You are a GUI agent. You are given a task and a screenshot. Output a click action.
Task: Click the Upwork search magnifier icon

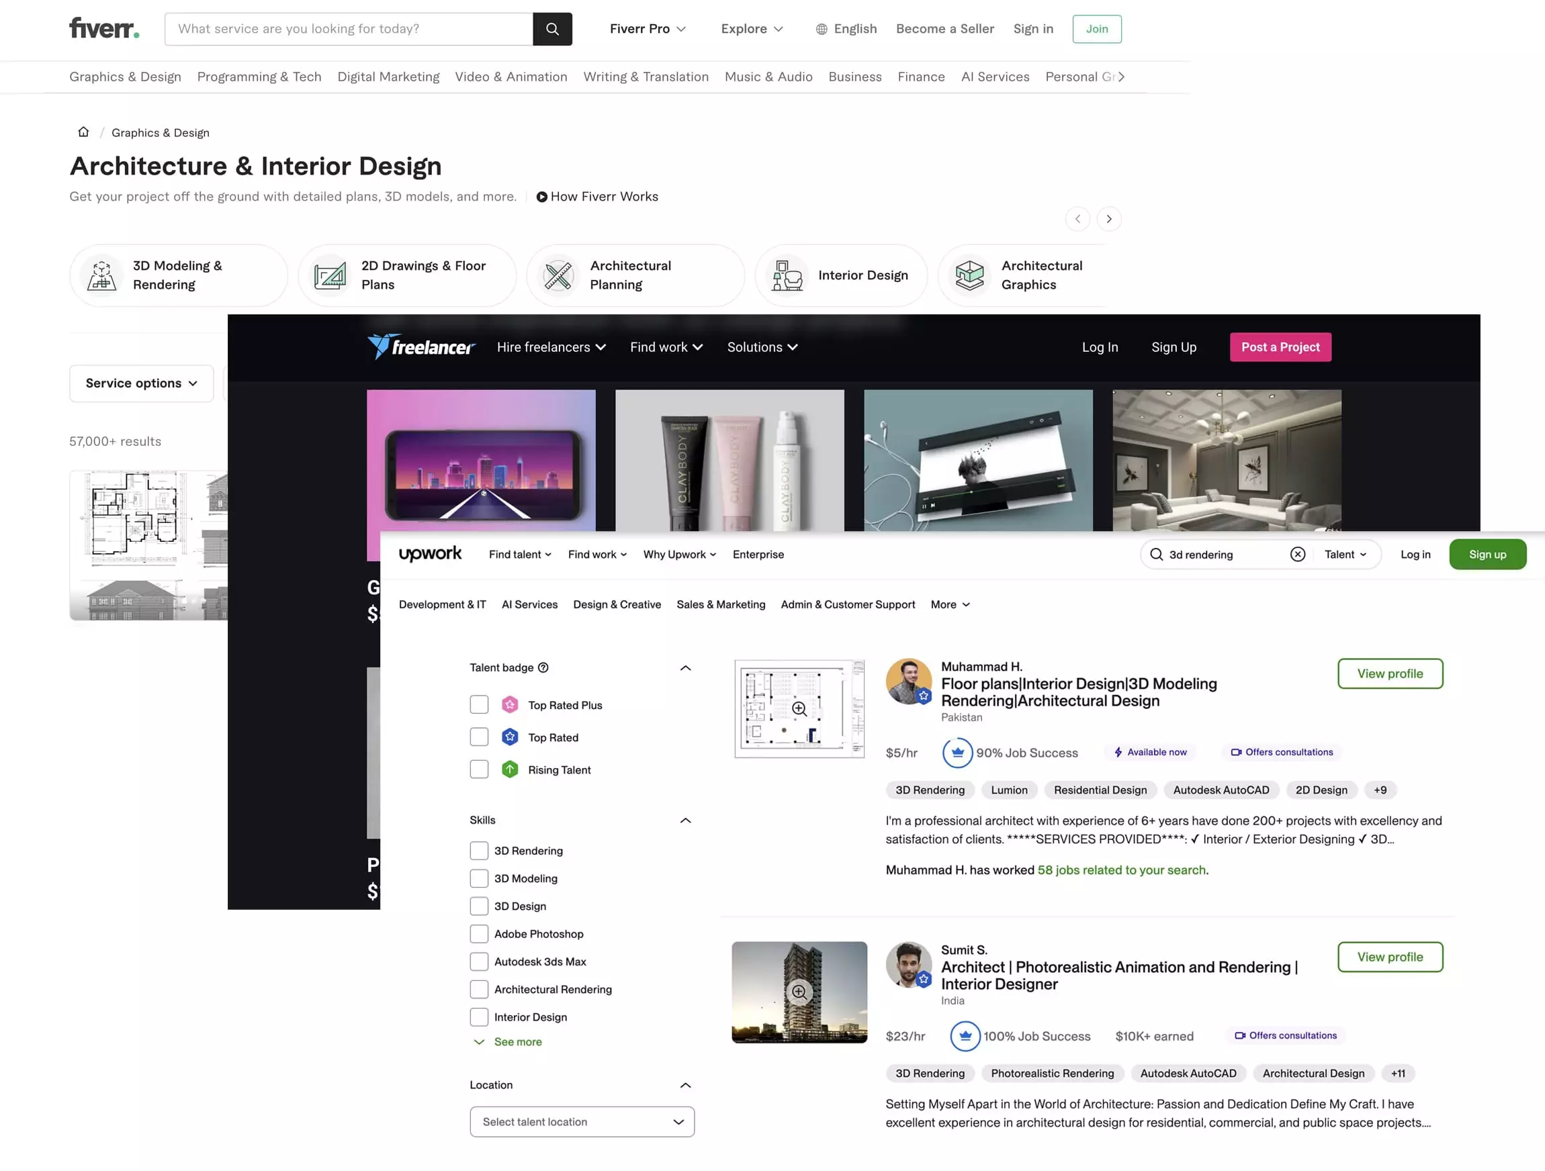(1156, 555)
